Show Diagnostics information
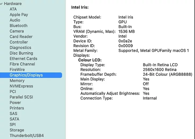The width and height of the screenshot is (195, 139). tap(20, 47)
